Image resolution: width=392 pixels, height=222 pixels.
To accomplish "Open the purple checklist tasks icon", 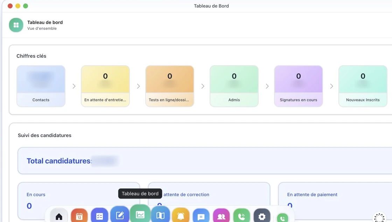I will click(x=99, y=215).
